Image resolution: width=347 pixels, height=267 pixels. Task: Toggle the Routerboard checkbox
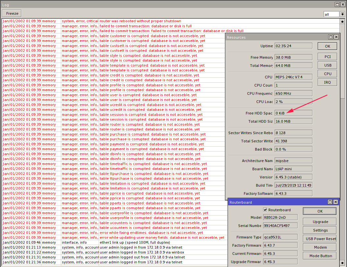click(x=265, y=210)
